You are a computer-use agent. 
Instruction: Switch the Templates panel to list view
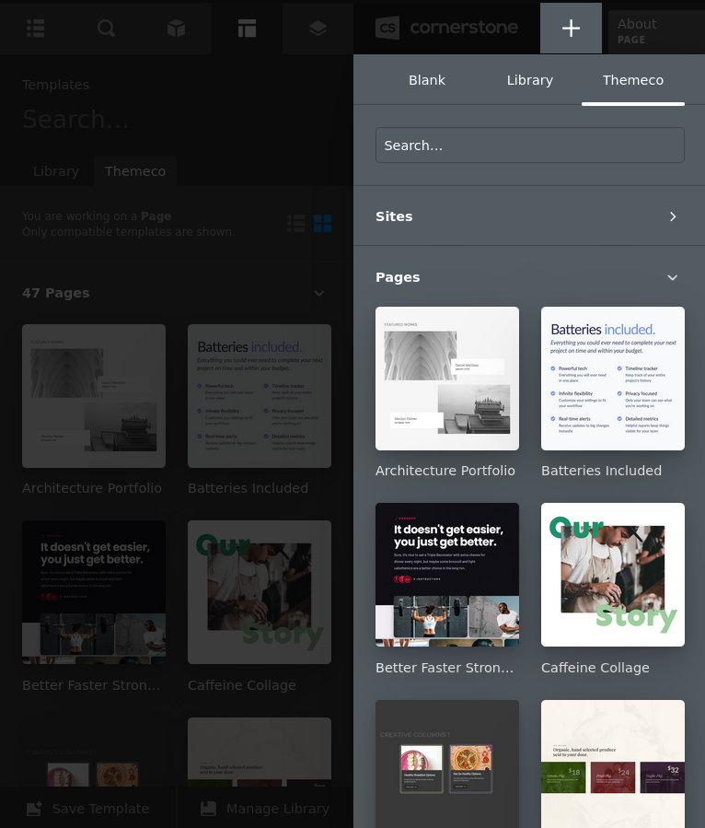click(x=296, y=224)
